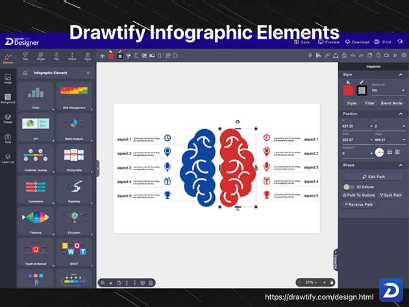Select the Text tool
Screen dimensions: 409x307
25,56
